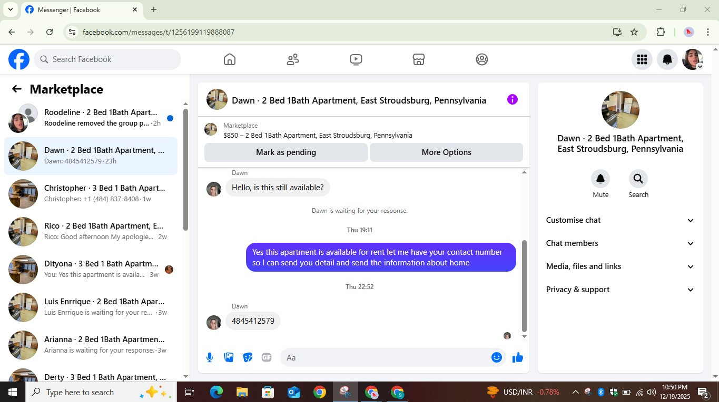Image resolution: width=719 pixels, height=402 pixels.
Task: Click Dawn's listing thumbnail in right panel
Action: 620,110
